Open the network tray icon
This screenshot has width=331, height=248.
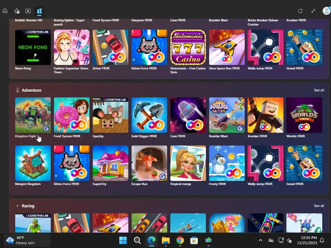point(281,240)
